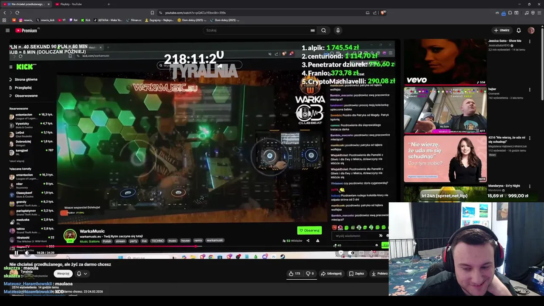Open the 'Nie wierzę, że uda mi się schudnąć' thumbnail
544x306 pixels.
click(445, 159)
